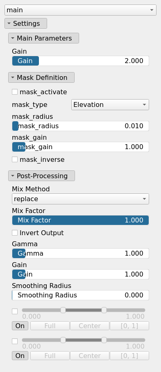Image resolution: width=161 pixels, height=372 pixels.
Task: Toggle the mask_inverse checkbox
Action: coord(15,159)
